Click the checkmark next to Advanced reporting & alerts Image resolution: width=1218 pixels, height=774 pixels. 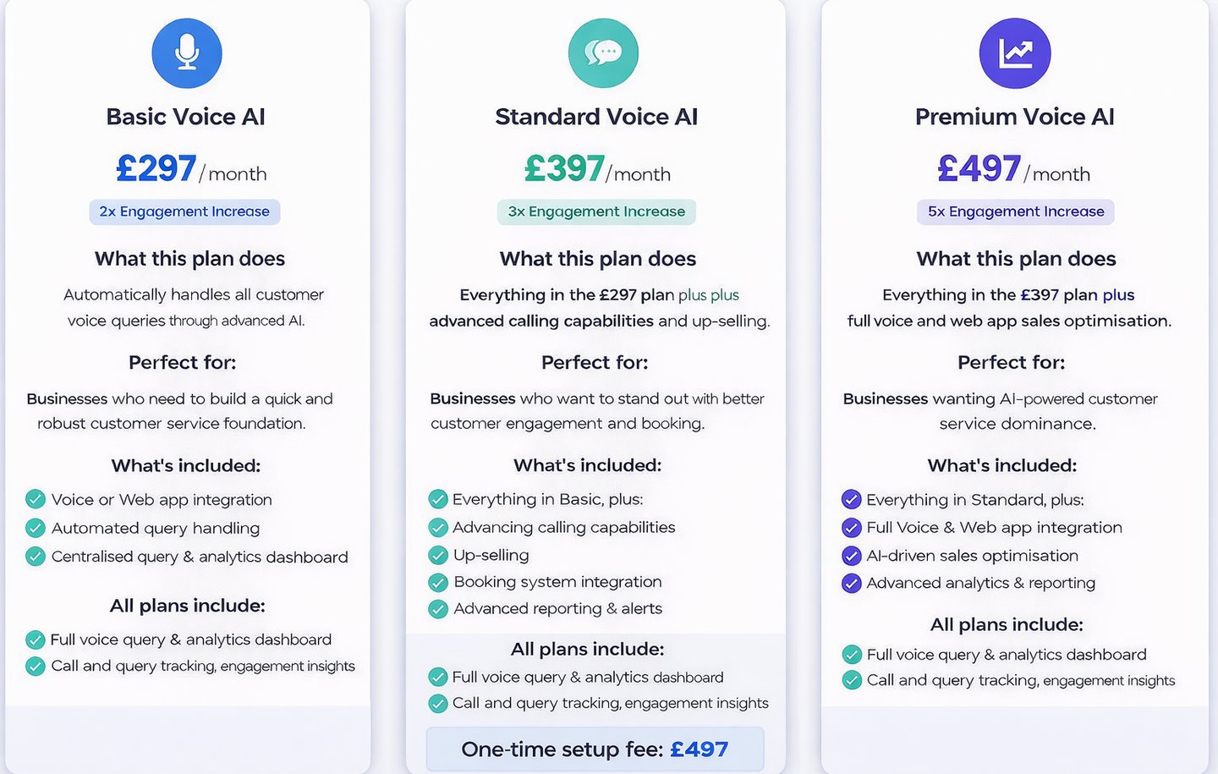pyautogui.click(x=438, y=609)
